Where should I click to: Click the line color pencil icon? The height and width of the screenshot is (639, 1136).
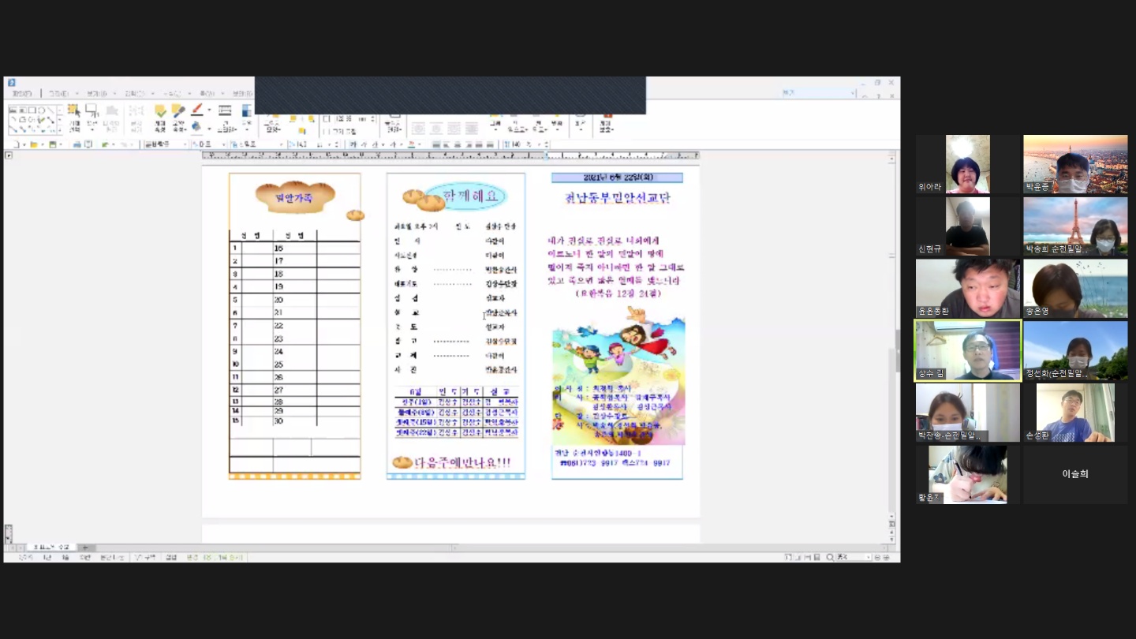[197, 110]
